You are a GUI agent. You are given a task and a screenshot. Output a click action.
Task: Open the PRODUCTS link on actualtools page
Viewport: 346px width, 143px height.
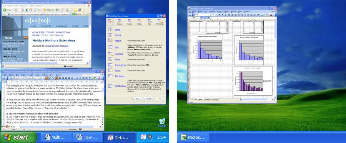coord(46,26)
